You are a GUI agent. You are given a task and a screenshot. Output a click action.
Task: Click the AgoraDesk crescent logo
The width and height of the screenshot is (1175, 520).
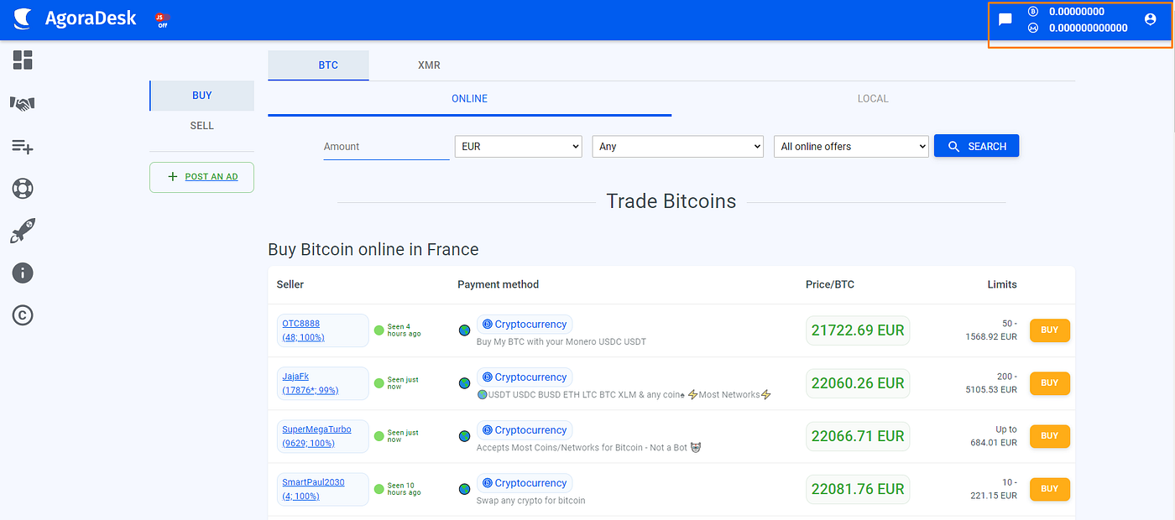[x=24, y=18]
